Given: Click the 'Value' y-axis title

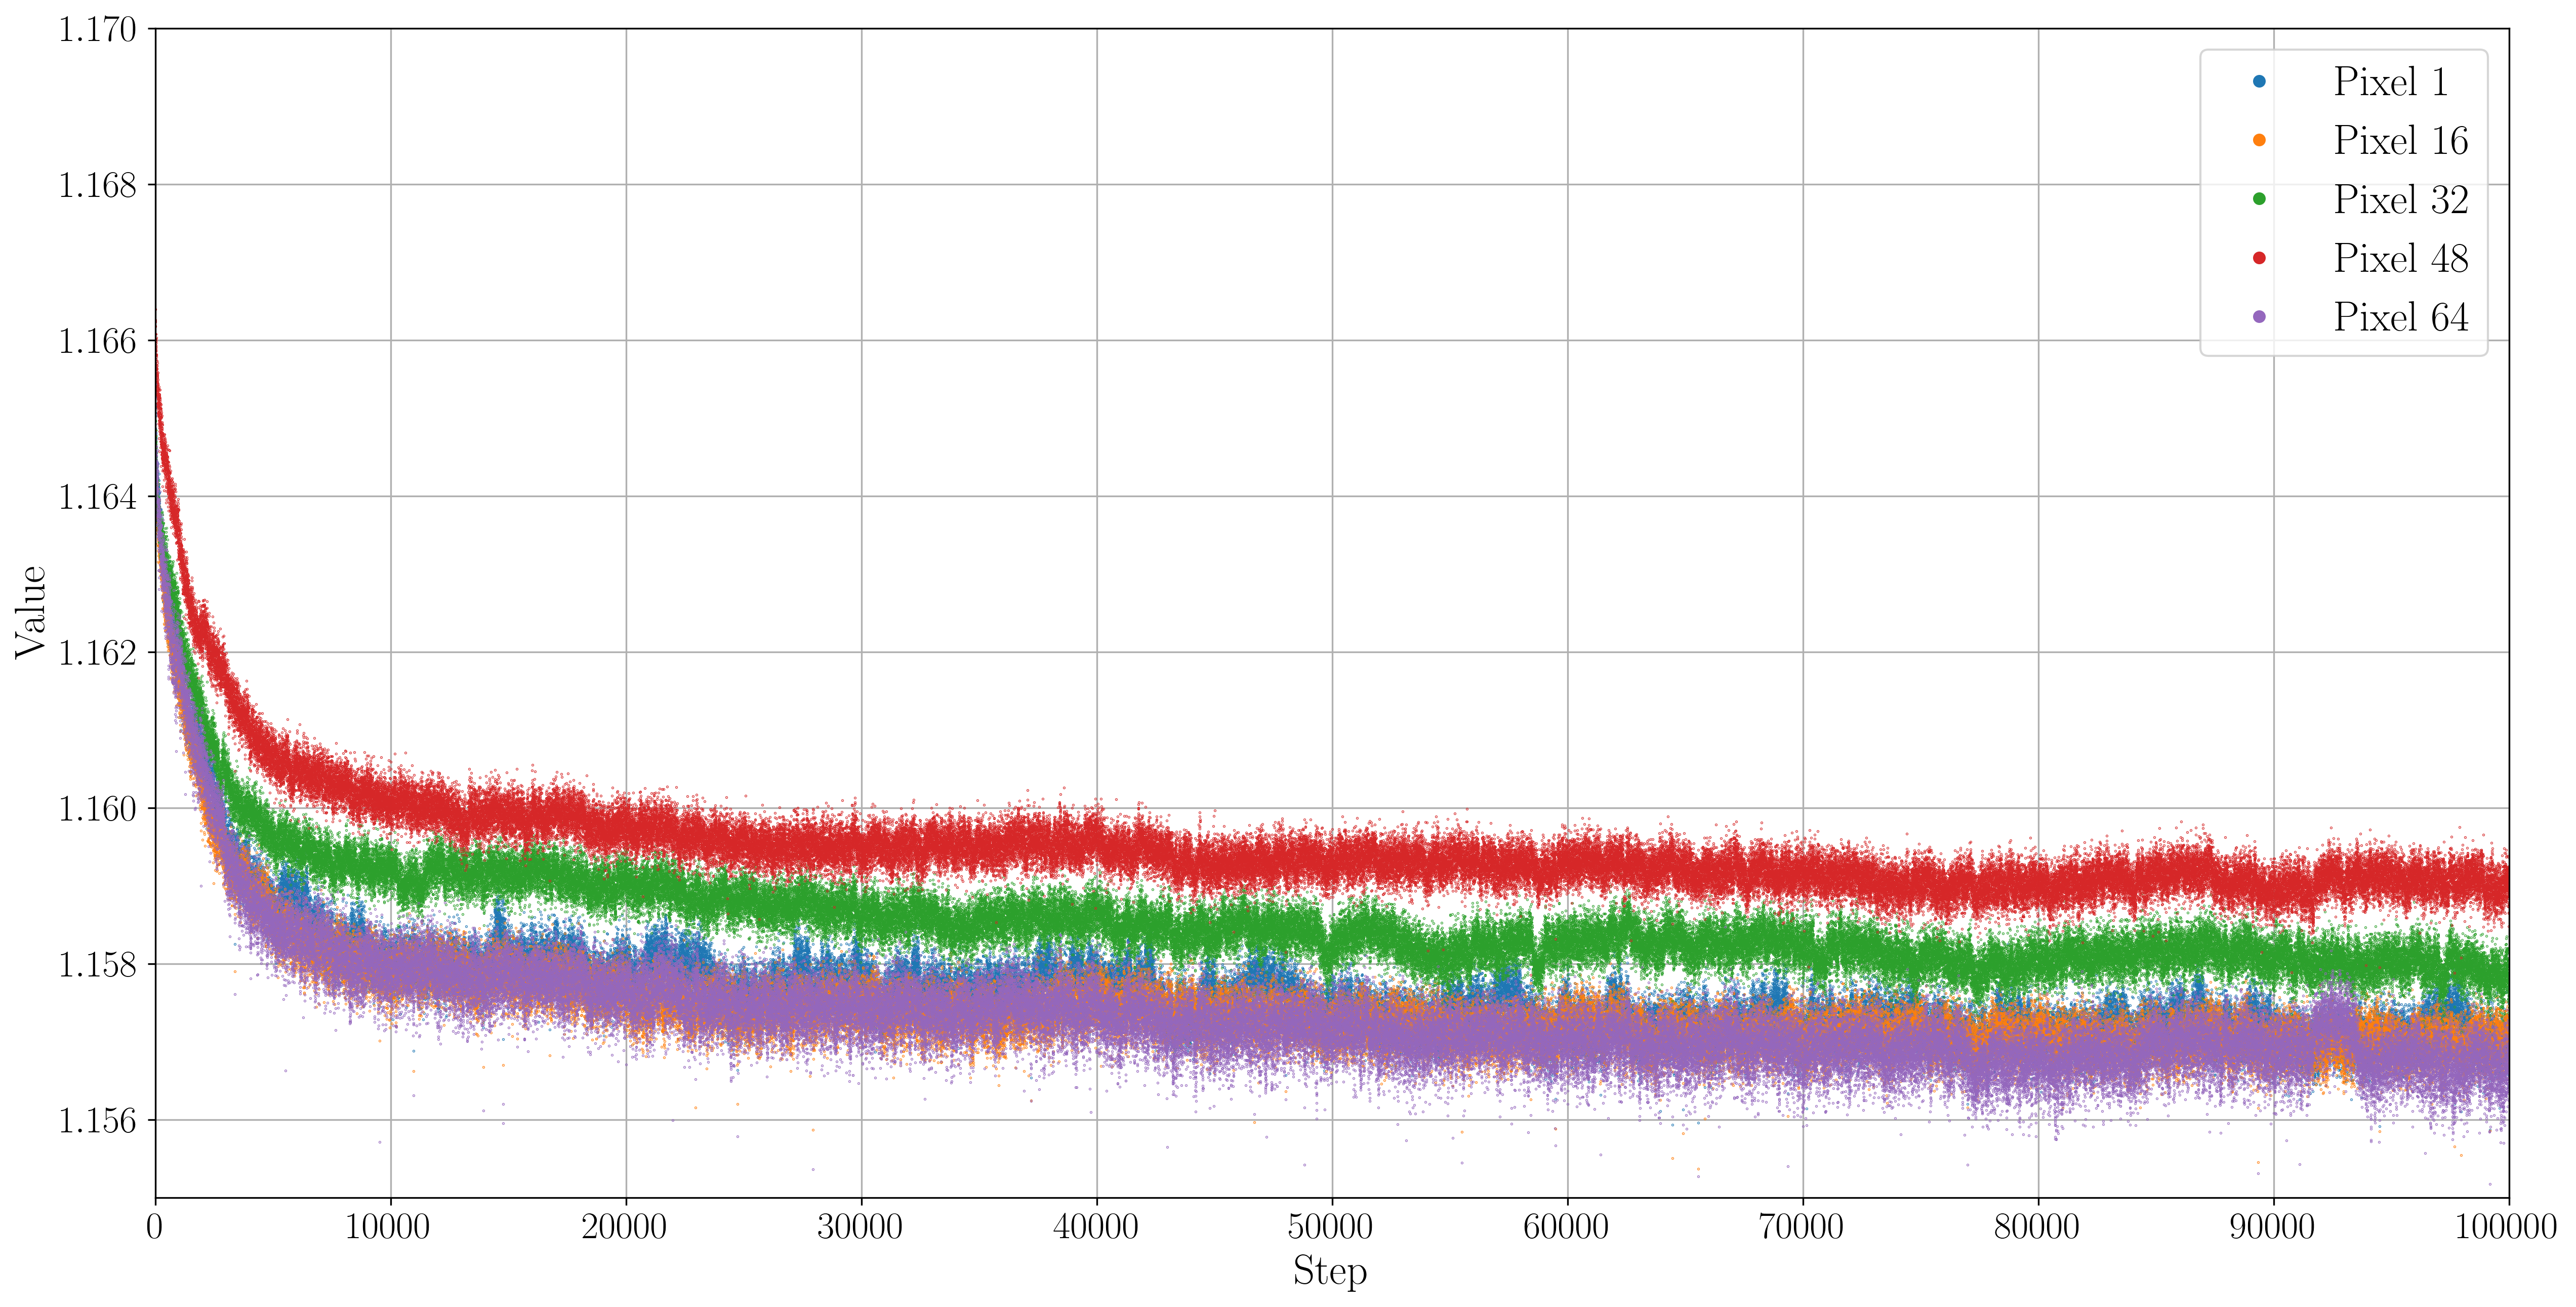Looking at the screenshot, I should [31, 612].
